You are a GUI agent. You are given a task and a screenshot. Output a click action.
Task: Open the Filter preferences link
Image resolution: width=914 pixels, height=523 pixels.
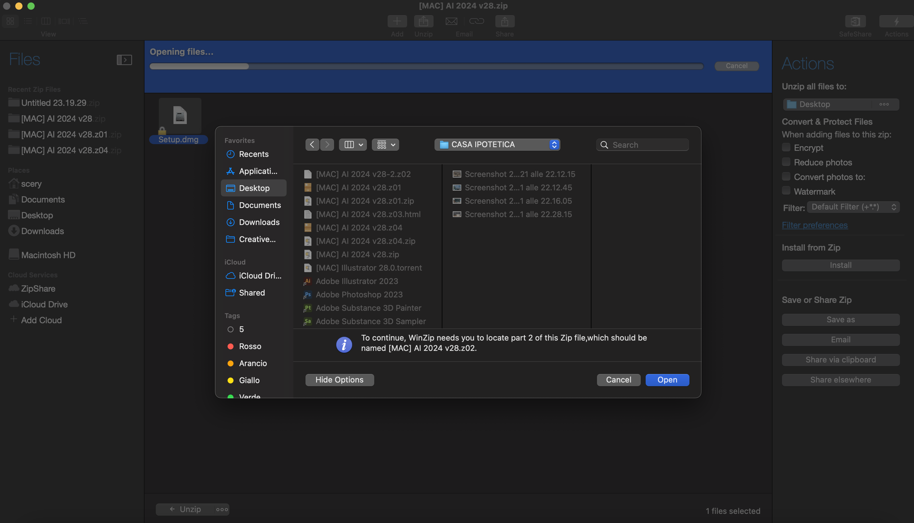pos(815,225)
